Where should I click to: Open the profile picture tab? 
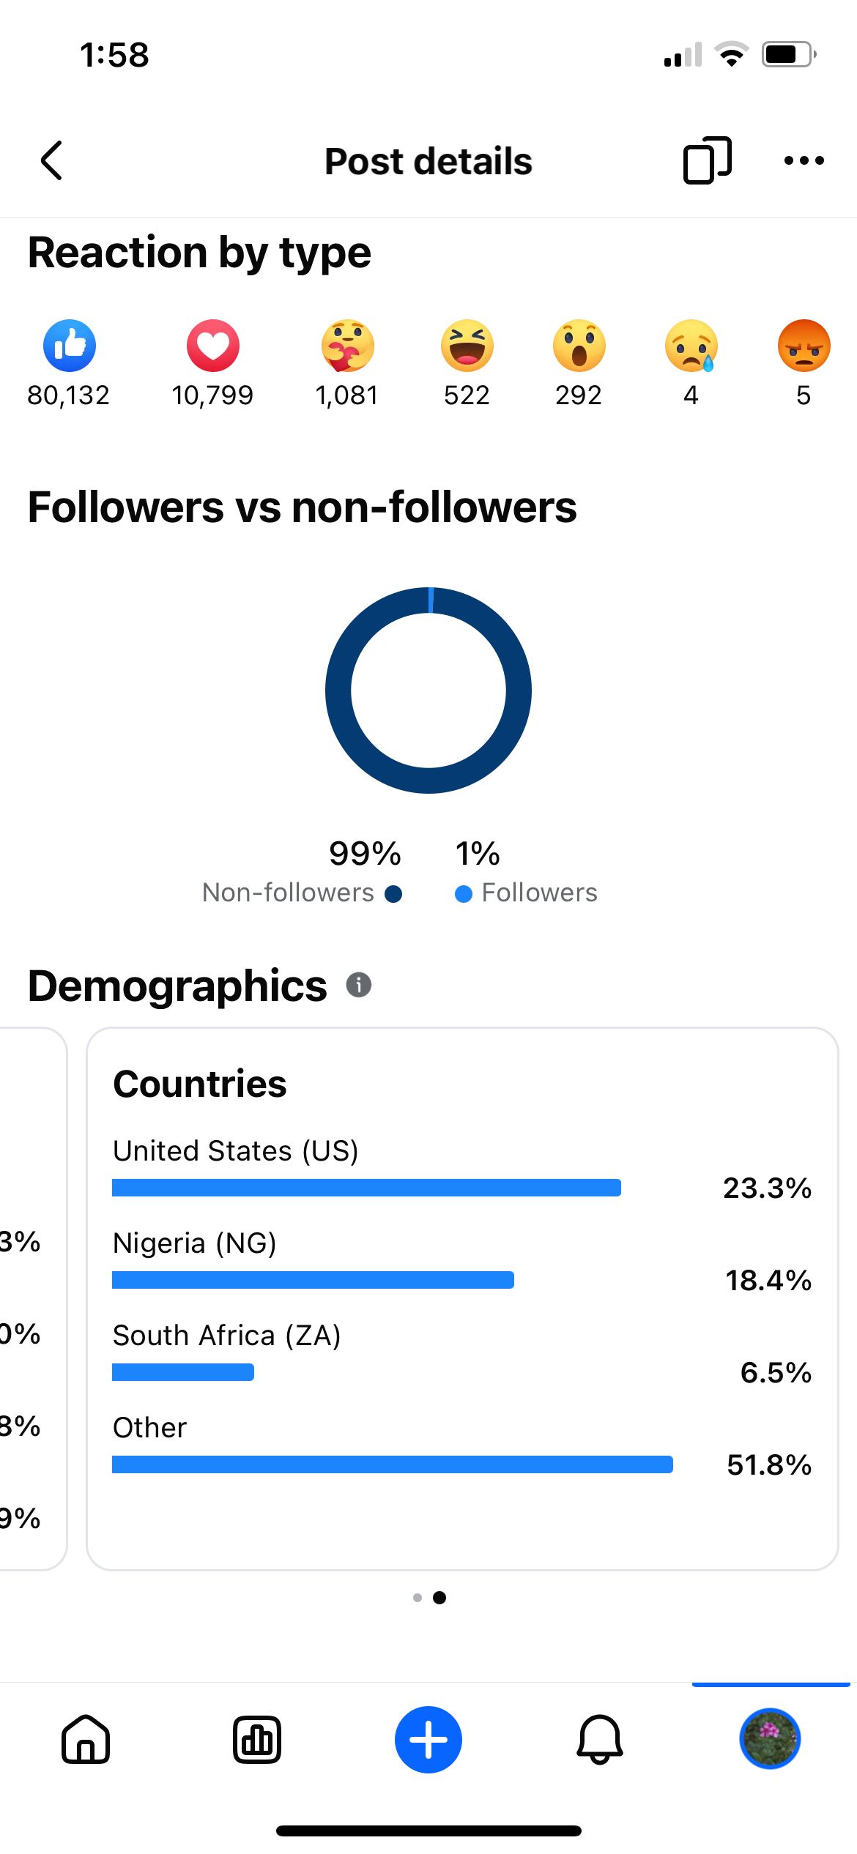click(x=771, y=1739)
